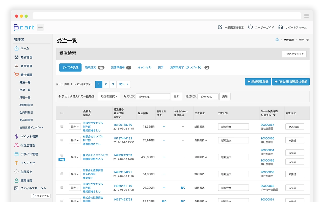The width and height of the screenshot is (323, 202).
Task: Click the ポイント管理 dollar icon
Action: (x=16, y=136)
